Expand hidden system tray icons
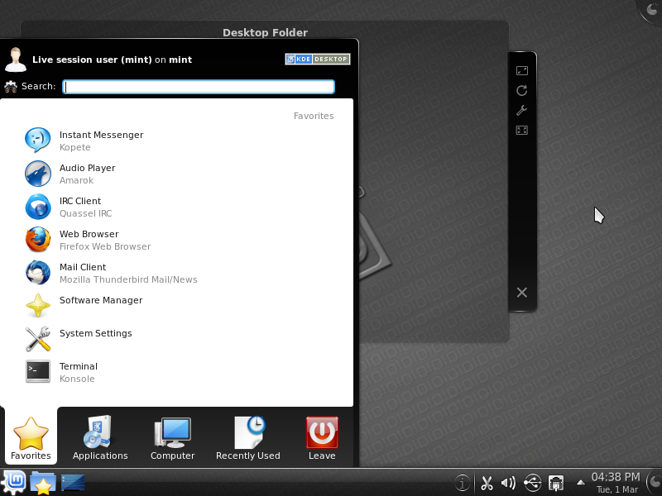This screenshot has width=662, height=496. (x=580, y=483)
